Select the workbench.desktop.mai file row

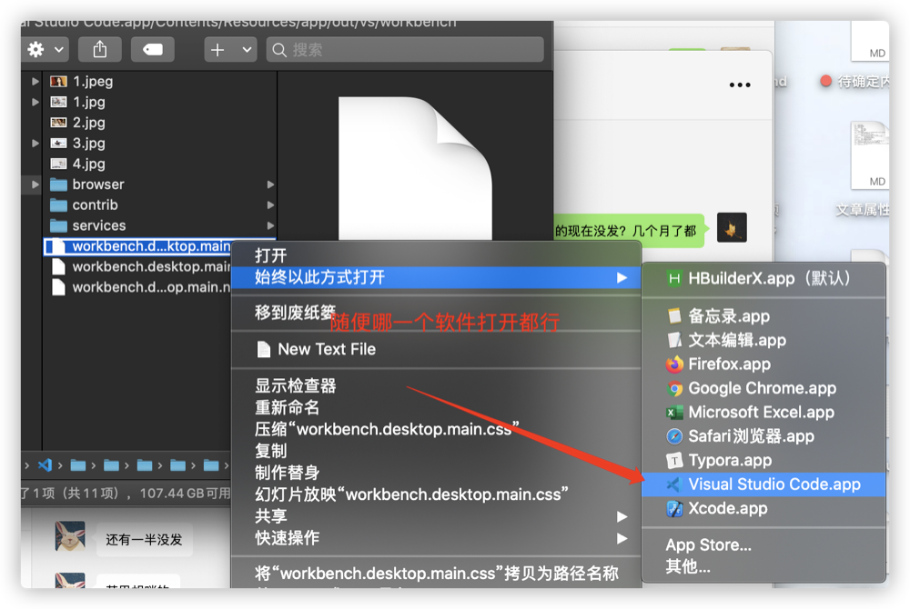(x=138, y=266)
